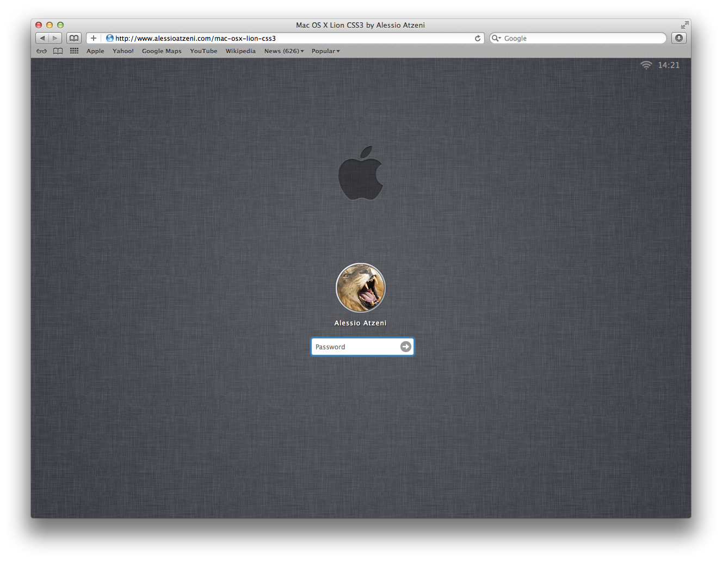
Task: Open the Google Maps bookmark
Action: pos(162,51)
